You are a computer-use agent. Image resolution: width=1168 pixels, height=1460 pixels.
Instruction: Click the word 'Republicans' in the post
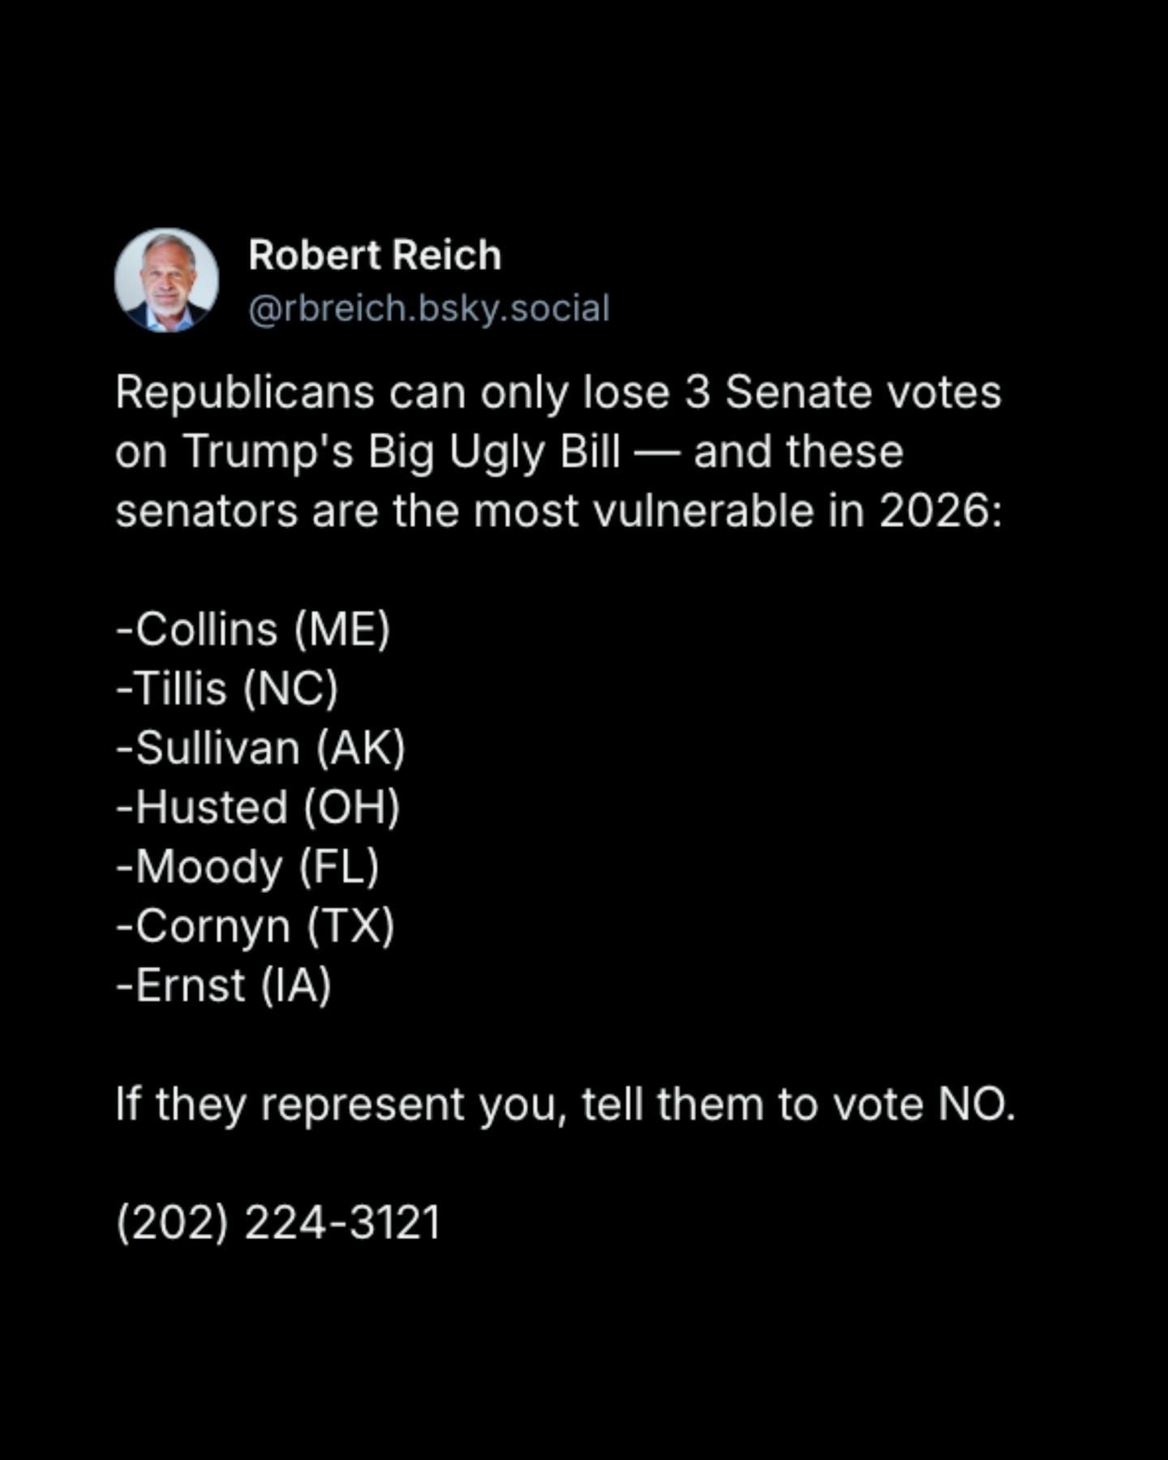coord(245,393)
